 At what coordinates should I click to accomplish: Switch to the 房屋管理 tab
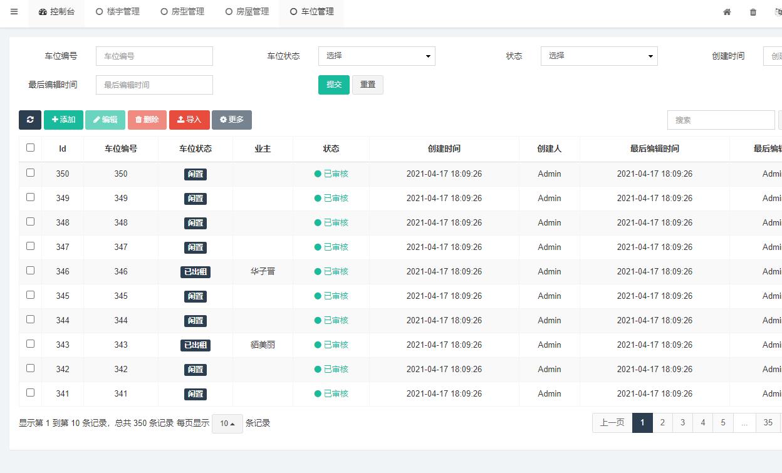click(x=248, y=11)
